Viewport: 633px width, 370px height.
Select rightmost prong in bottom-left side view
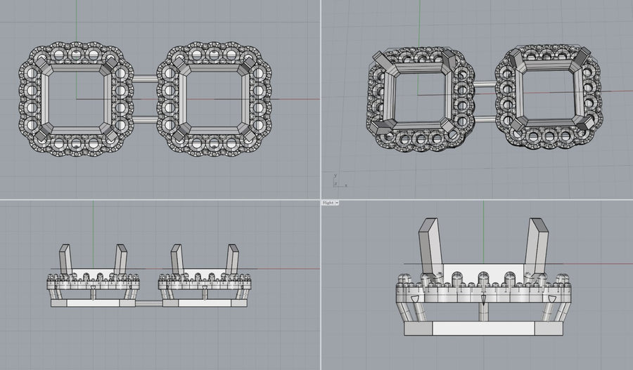(231, 259)
